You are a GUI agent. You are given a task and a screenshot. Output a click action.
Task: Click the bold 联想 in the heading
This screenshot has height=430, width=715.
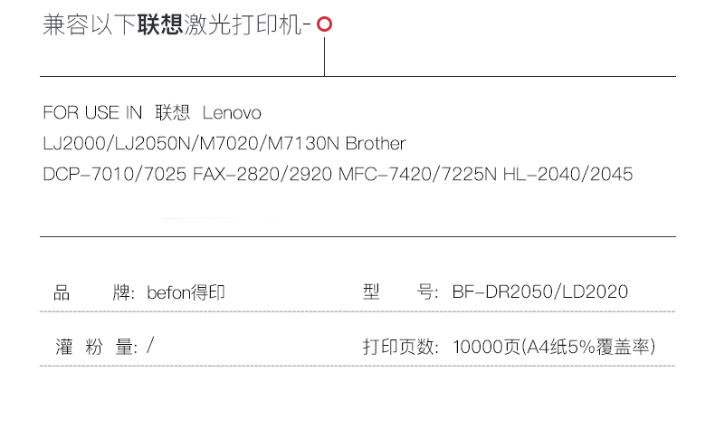(x=159, y=25)
